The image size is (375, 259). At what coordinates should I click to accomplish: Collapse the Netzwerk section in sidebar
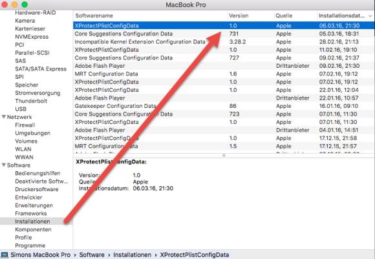(x=4, y=117)
